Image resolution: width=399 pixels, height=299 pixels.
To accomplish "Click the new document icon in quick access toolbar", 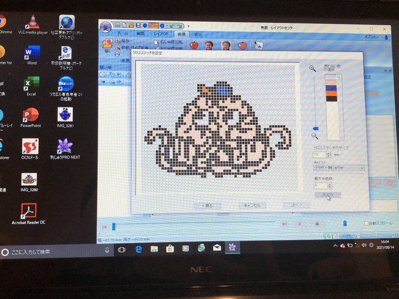I will click(124, 25).
